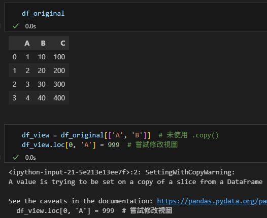
Task: Select column header C in output table
Action: (63, 43)
